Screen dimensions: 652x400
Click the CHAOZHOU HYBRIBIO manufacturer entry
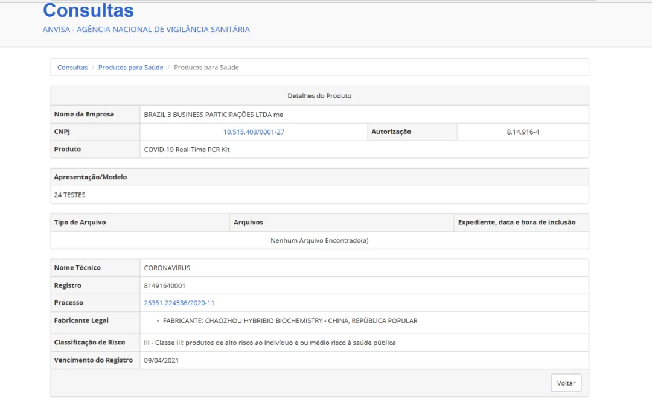point(290,321)
